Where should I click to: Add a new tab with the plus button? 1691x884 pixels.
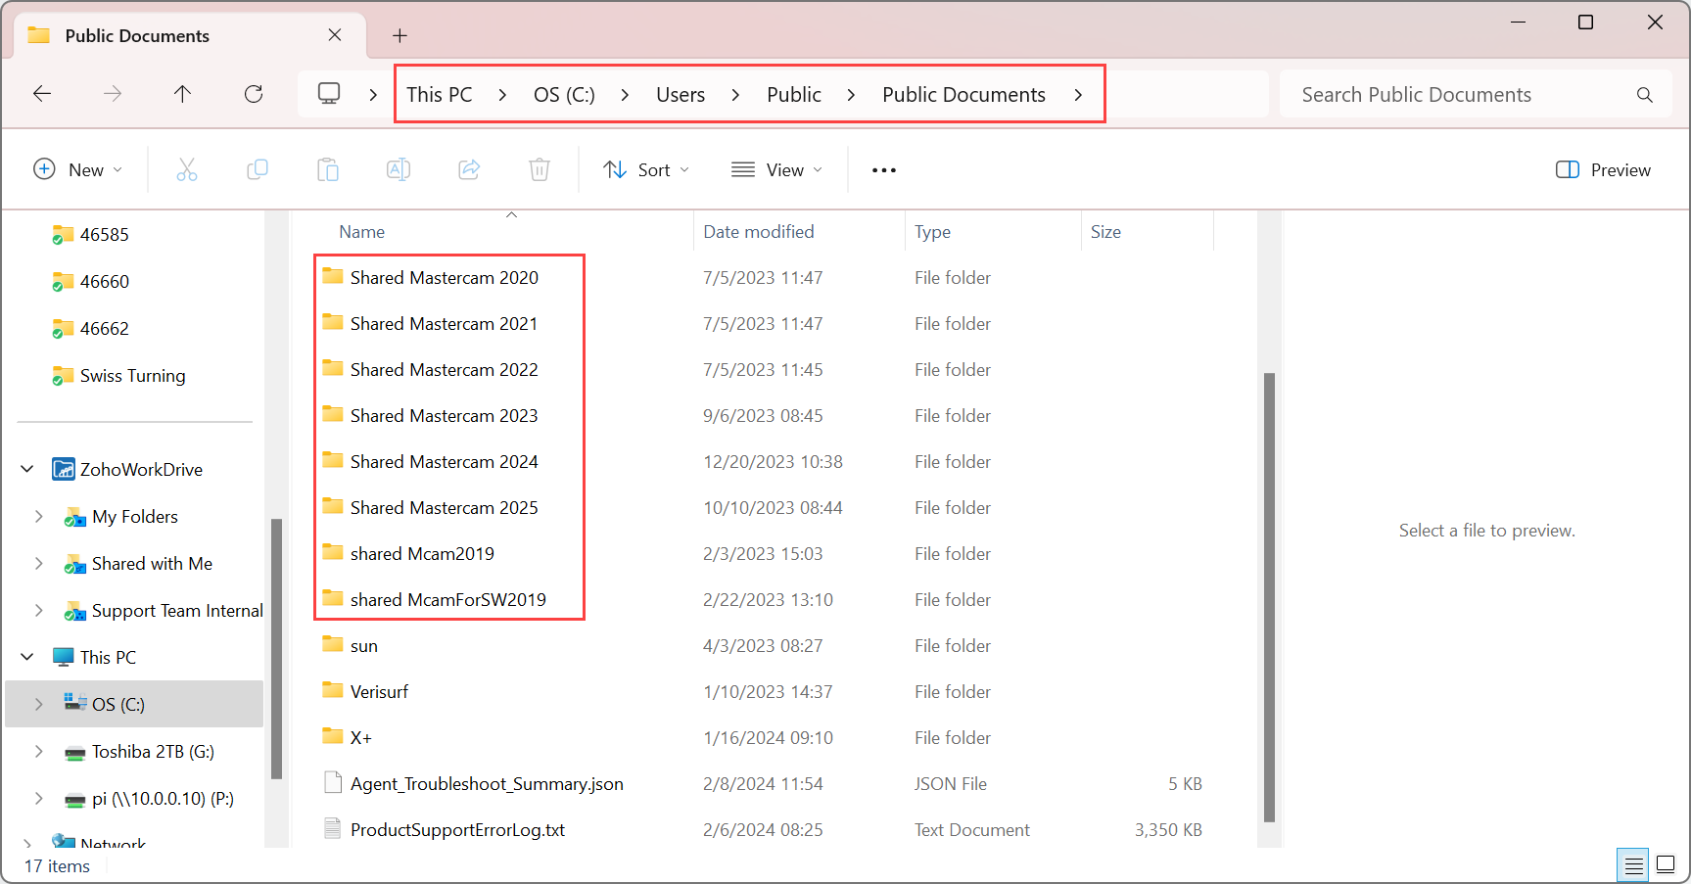[399, 36]
